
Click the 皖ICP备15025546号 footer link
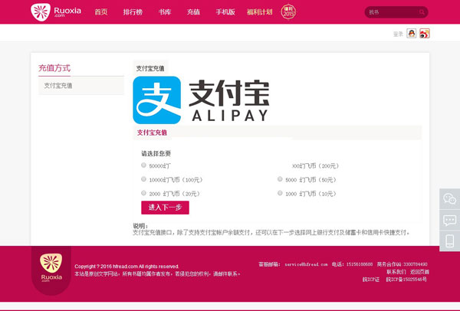(x=406, y=280)
